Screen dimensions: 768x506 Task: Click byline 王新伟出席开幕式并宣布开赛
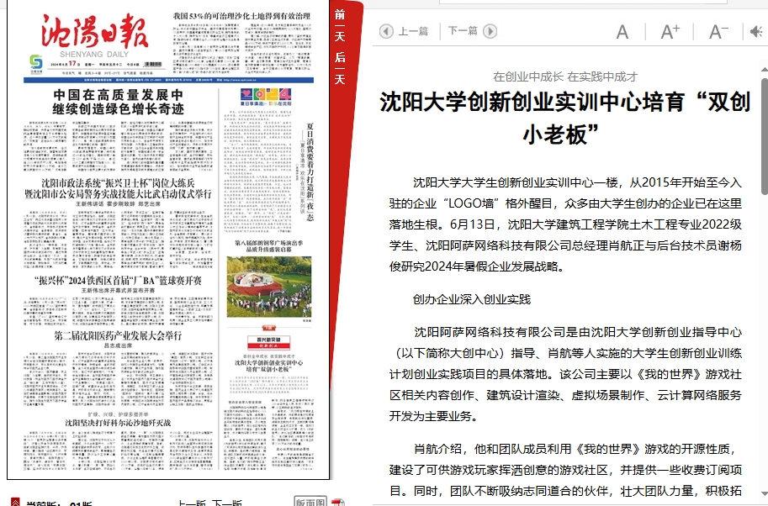click(118, 290)
